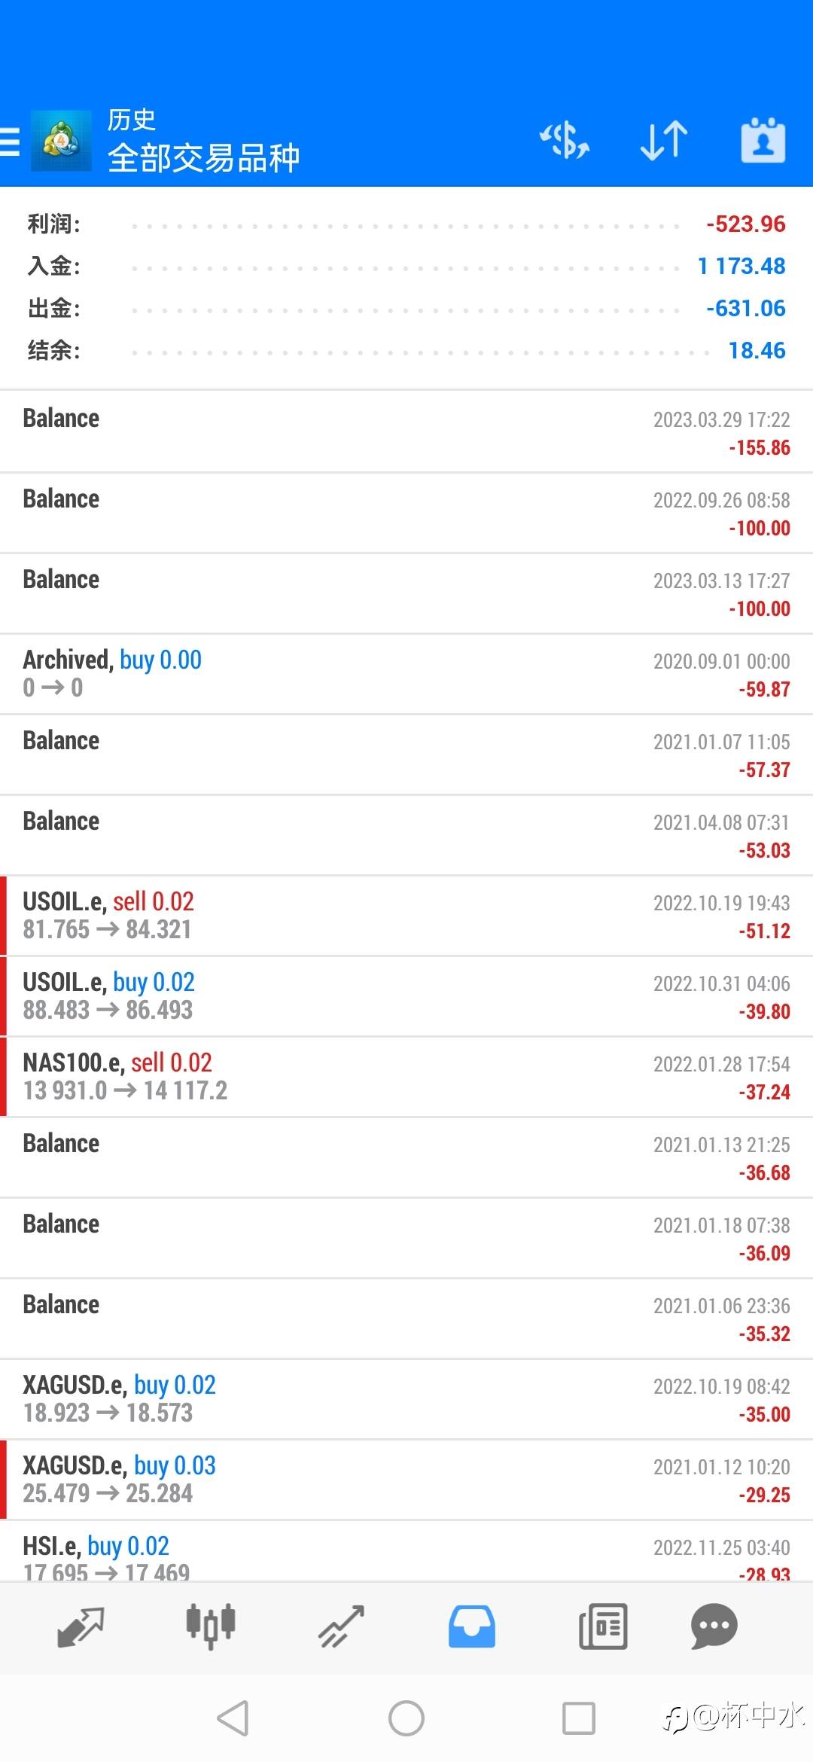This screenshot has width=813, height=1762.
Task: Open the NAS100.e sell 0.02 entry
Action: coord(406,1077)
